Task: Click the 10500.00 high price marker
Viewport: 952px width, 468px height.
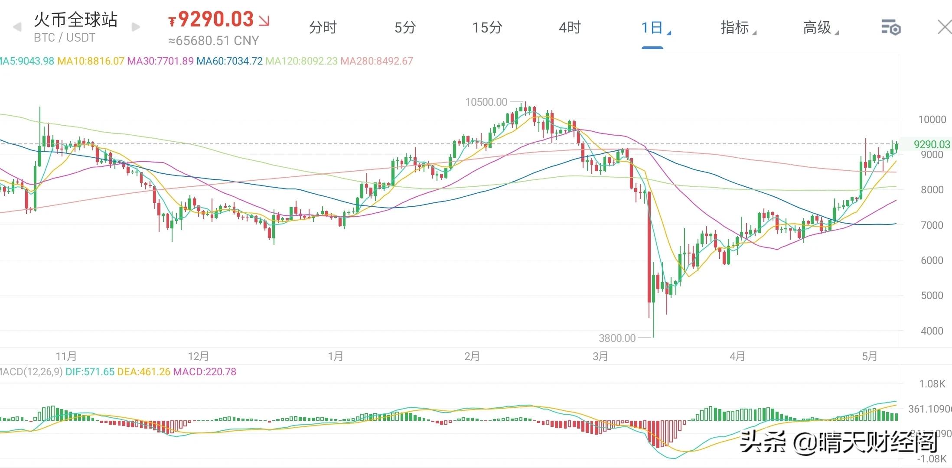Action: pos(486,102)
